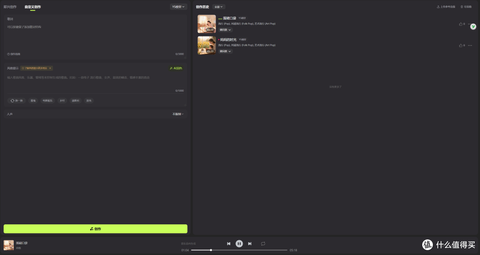This screenshot has width=480, height=255.
Task: Click the 上传参考音频 upload icon button
Action: pos(446,7)
